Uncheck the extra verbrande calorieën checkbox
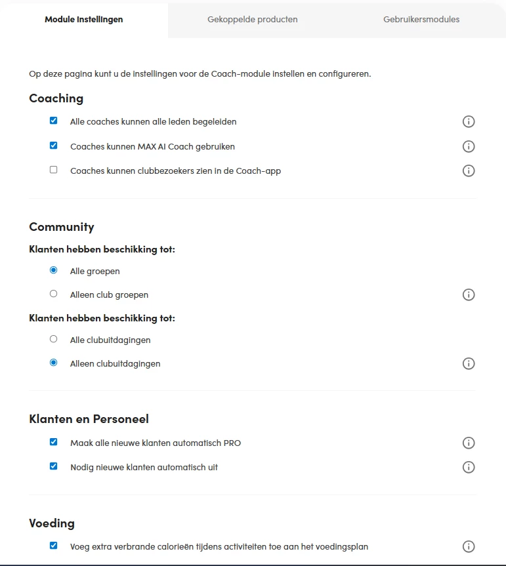506x566 pixels. coord(54,545)
